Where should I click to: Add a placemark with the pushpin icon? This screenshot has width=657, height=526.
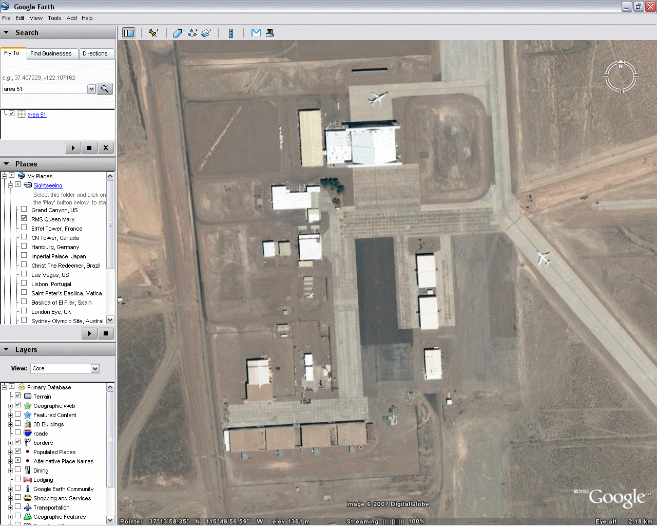153,33
